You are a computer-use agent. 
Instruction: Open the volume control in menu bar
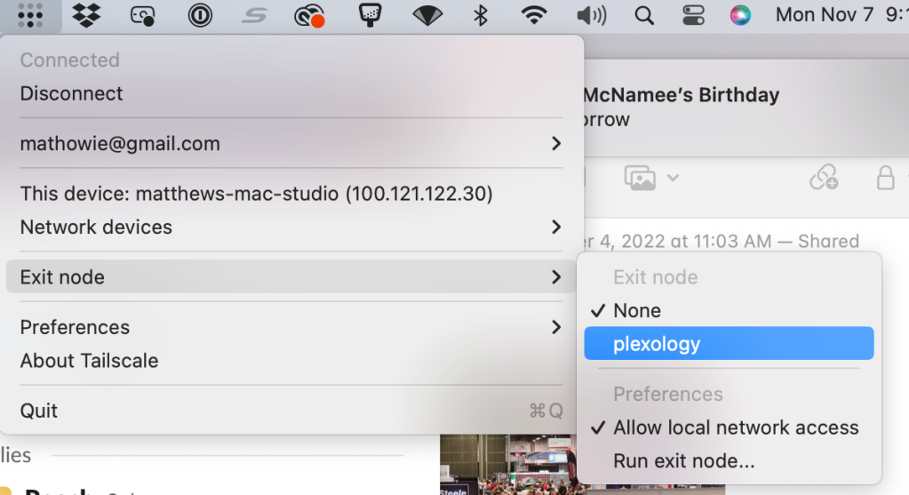point(591,16)
